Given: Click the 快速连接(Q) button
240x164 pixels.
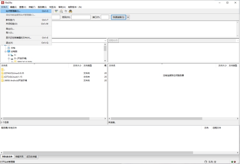Looking at the screenshot, I should click(118, 17).
